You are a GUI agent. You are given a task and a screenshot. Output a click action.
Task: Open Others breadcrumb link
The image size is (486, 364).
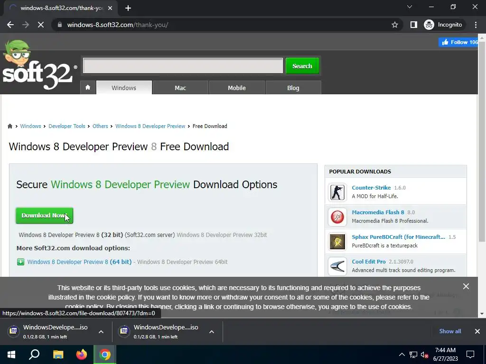(100, 126)
